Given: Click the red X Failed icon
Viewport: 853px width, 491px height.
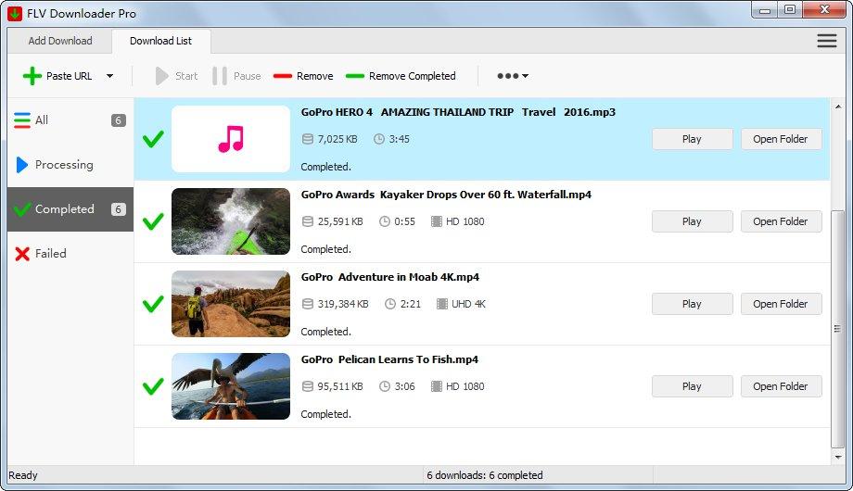Looking at the screenshot, I should click(22, 254).
